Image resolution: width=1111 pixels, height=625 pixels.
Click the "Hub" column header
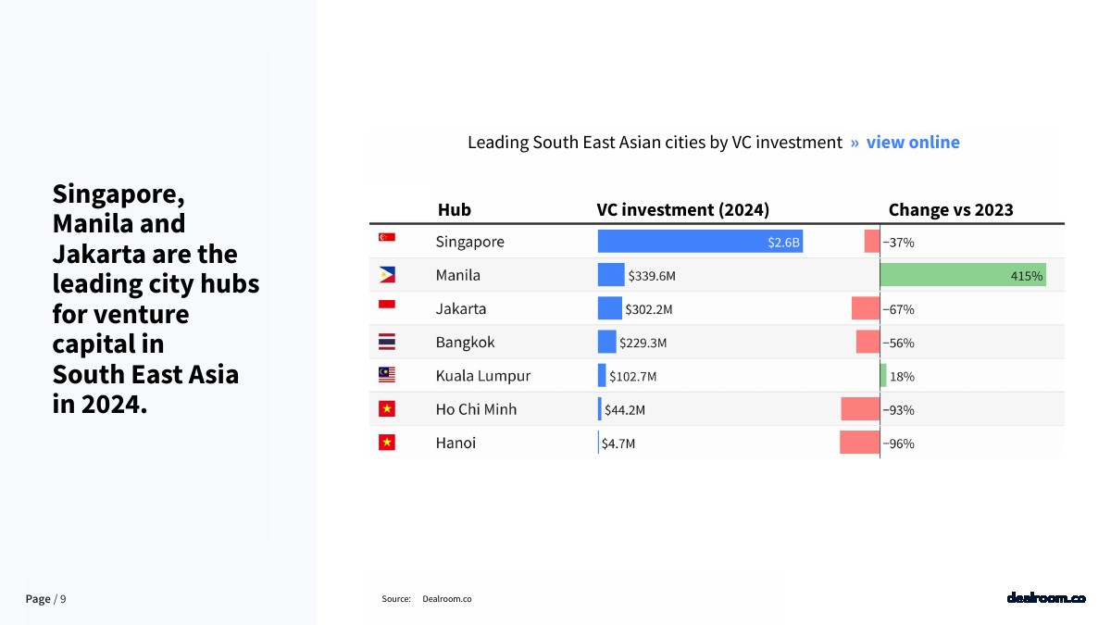[455, 210]
